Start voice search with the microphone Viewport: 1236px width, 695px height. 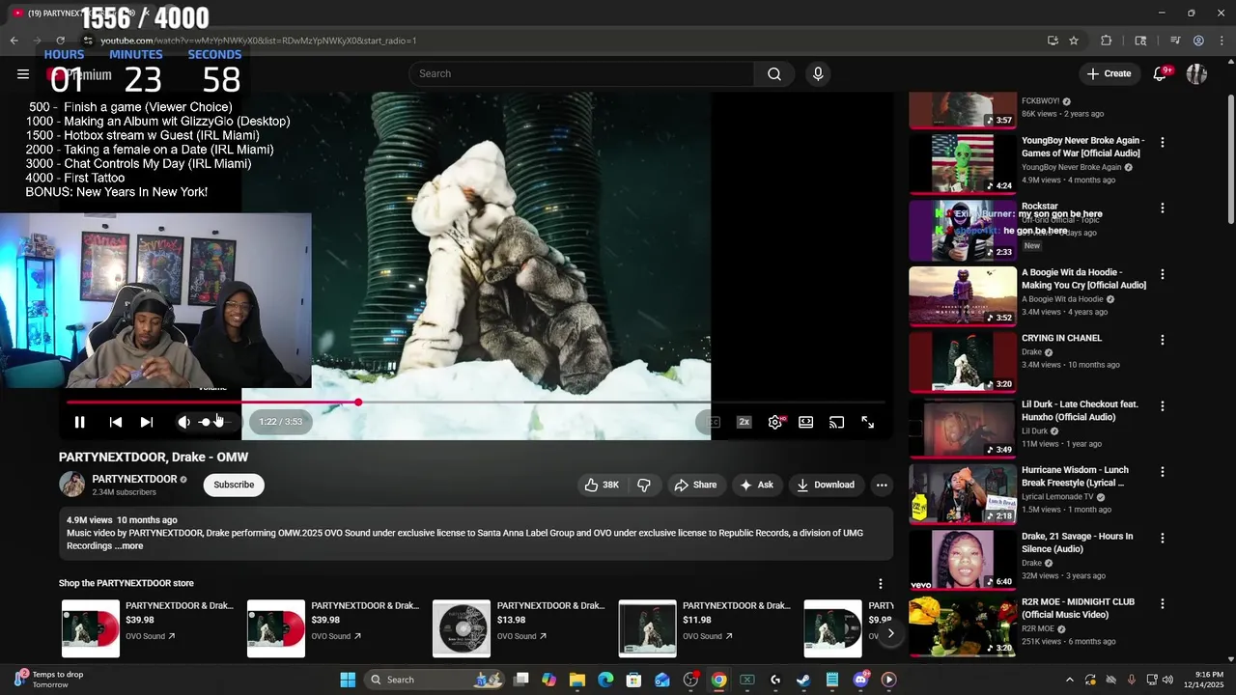(818, 73)
